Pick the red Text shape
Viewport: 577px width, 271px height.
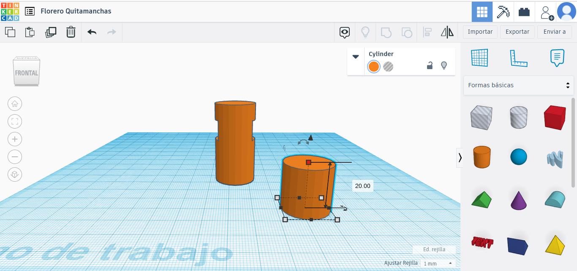(482, 243)
